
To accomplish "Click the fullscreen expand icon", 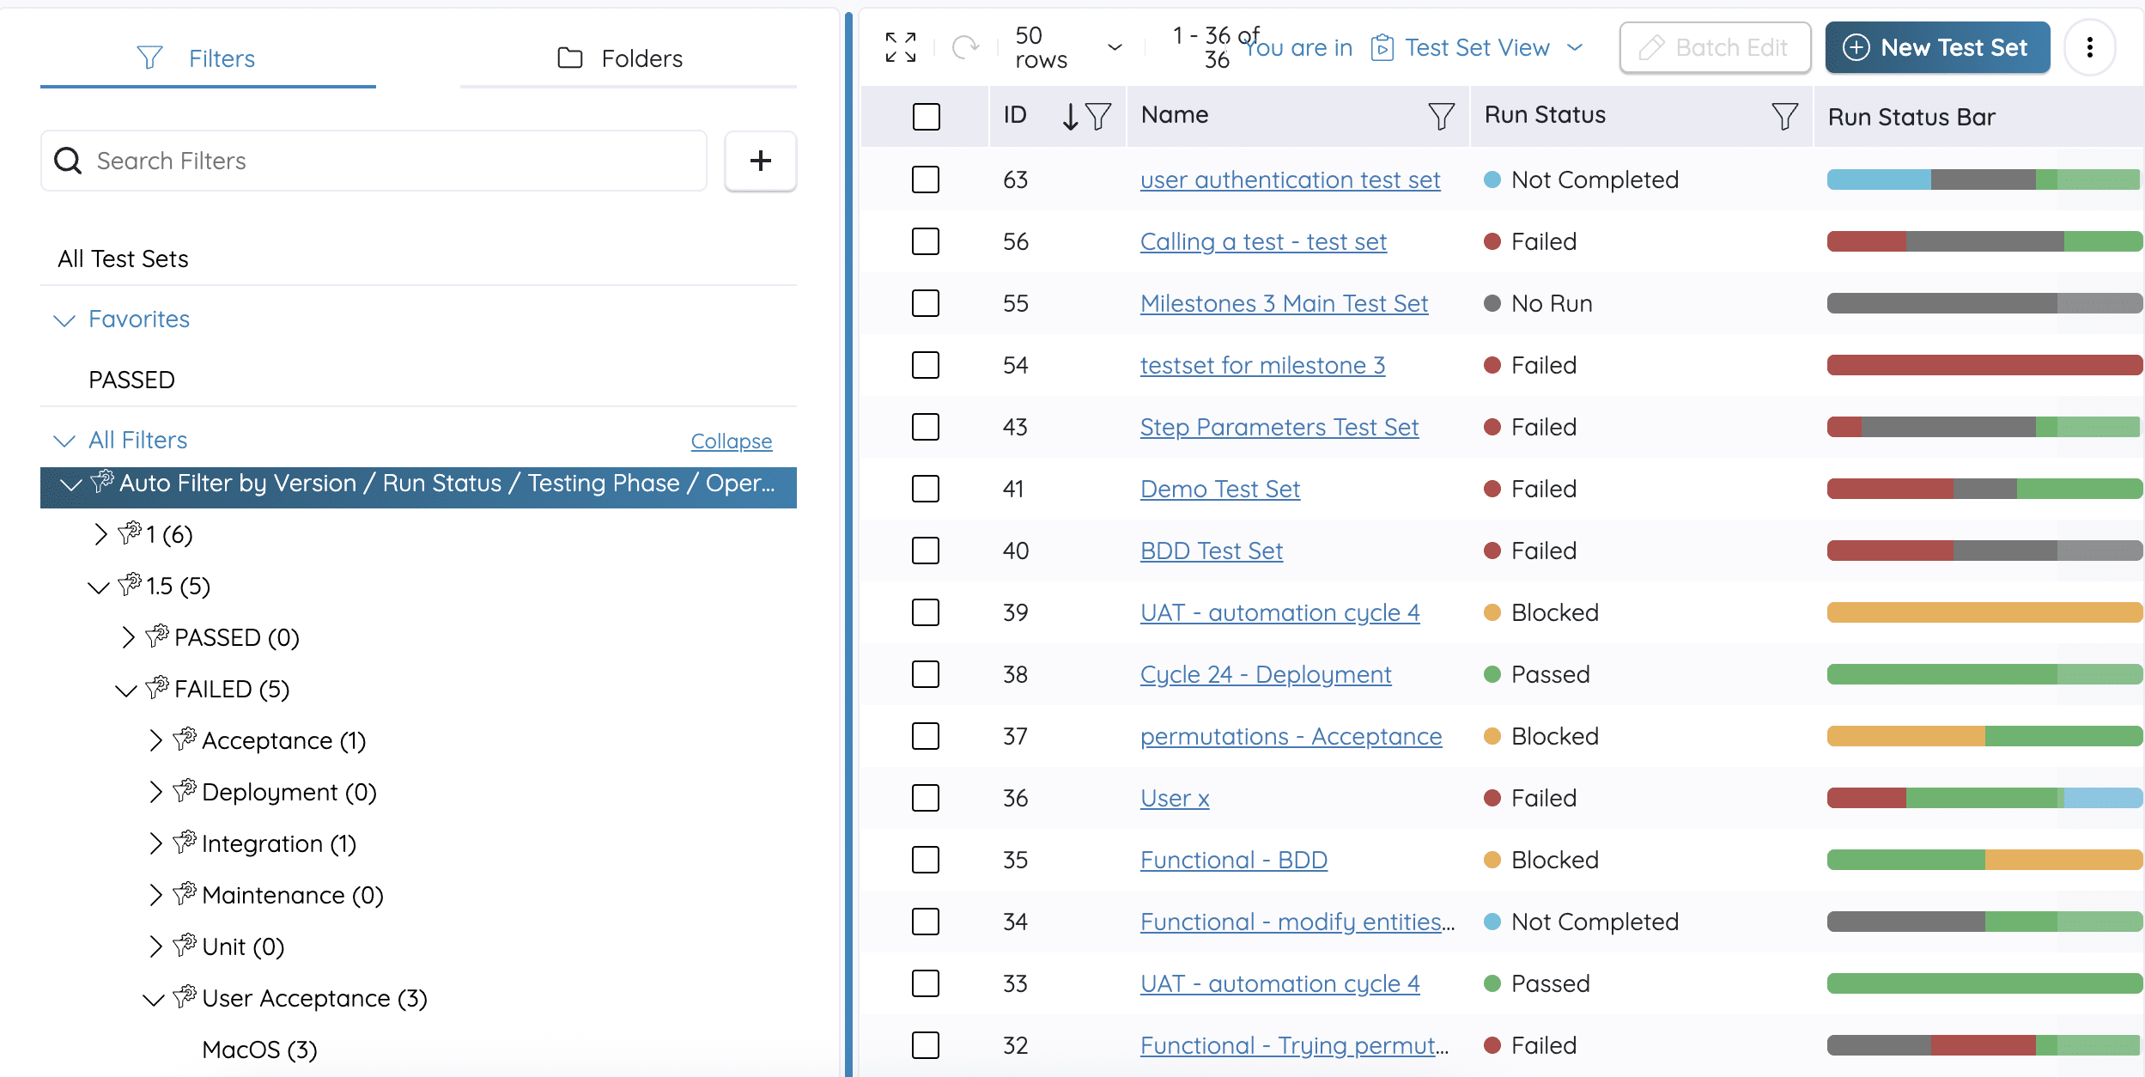I will [901, 47].
